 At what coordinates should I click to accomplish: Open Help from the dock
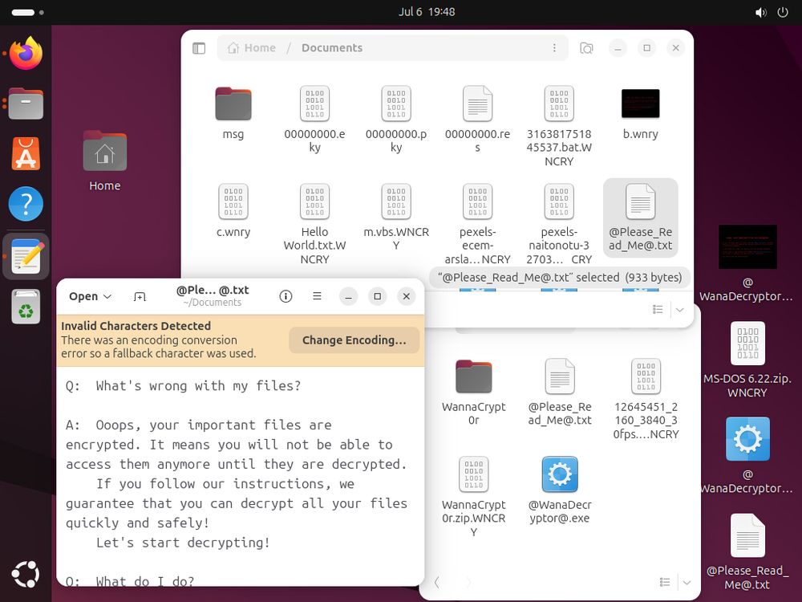pos(26,204)
